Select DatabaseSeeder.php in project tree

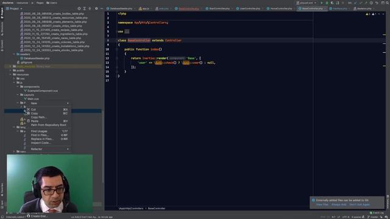pyautogui.click(x=37, y=58)
